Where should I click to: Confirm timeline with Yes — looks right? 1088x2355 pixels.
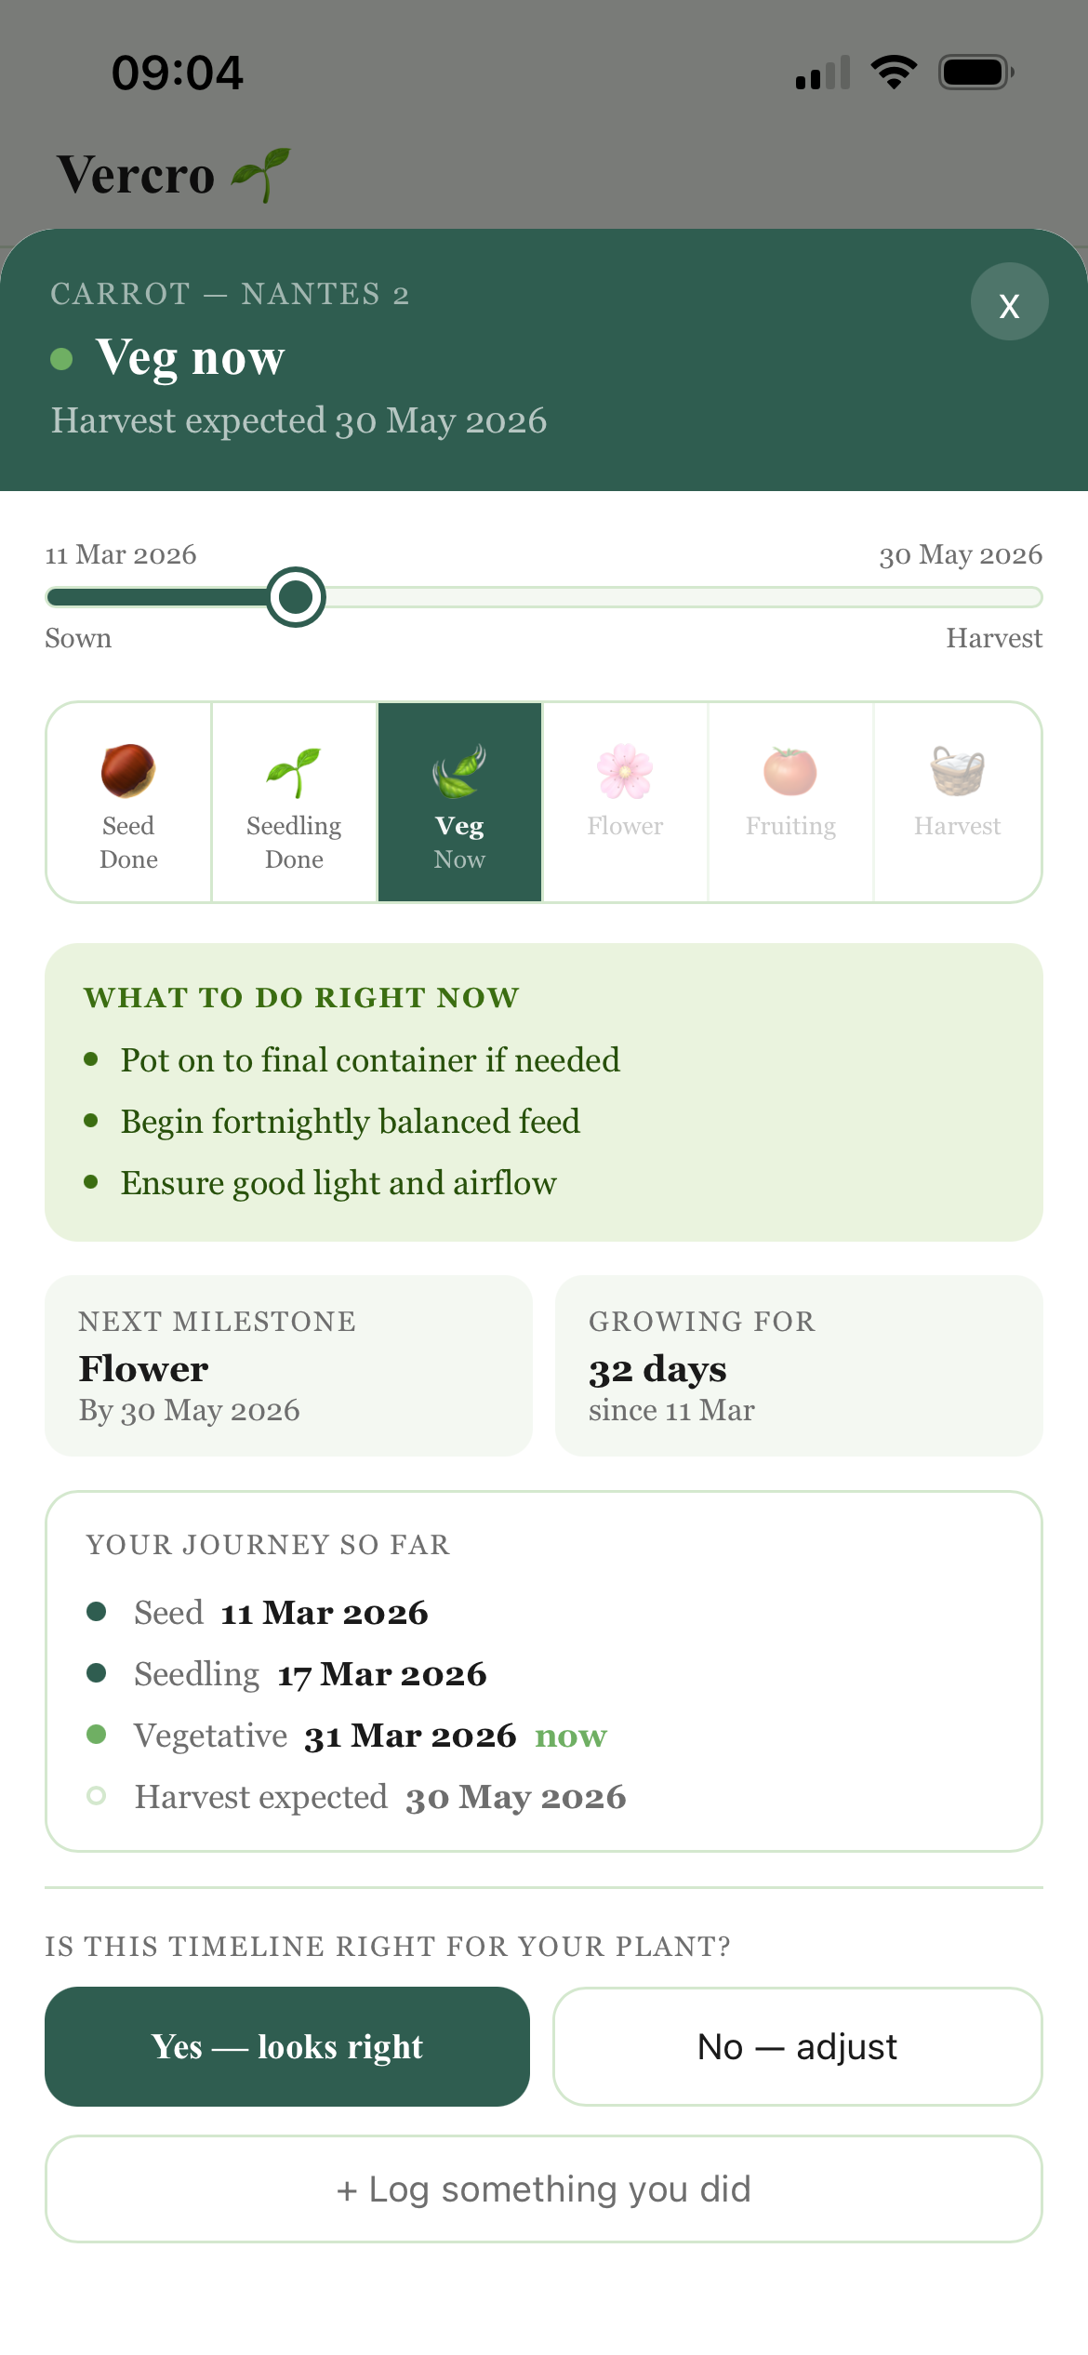coord(286,2046)
